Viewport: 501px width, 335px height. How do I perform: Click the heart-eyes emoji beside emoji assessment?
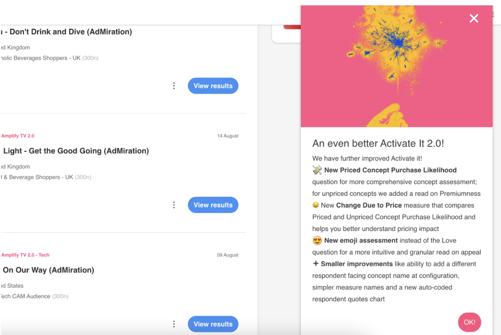tap(317, 240)
